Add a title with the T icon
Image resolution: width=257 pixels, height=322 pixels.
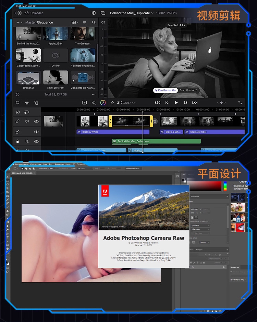click(84, 103)
